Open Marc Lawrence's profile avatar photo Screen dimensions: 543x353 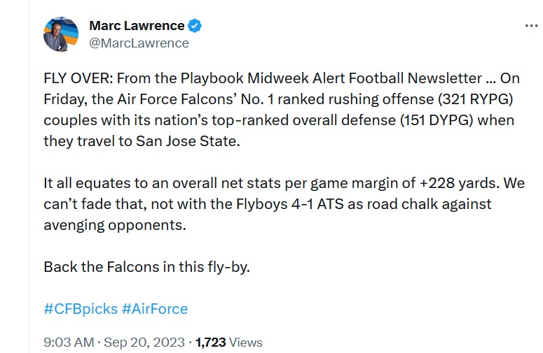click(x=61, y=34)
